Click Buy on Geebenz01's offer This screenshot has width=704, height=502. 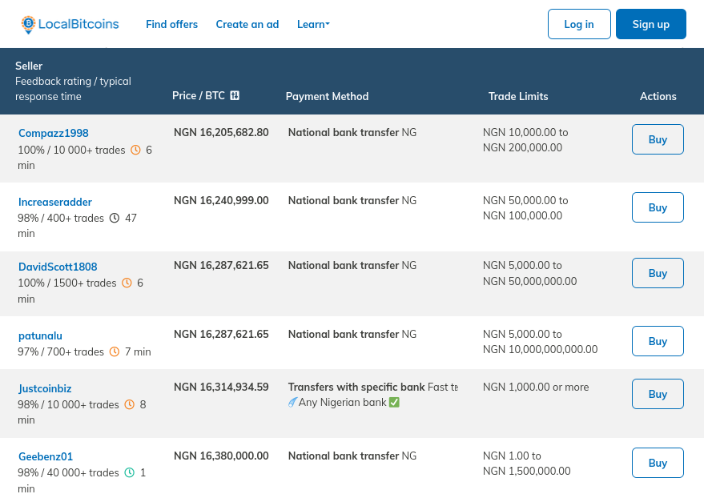click(658, 463)
